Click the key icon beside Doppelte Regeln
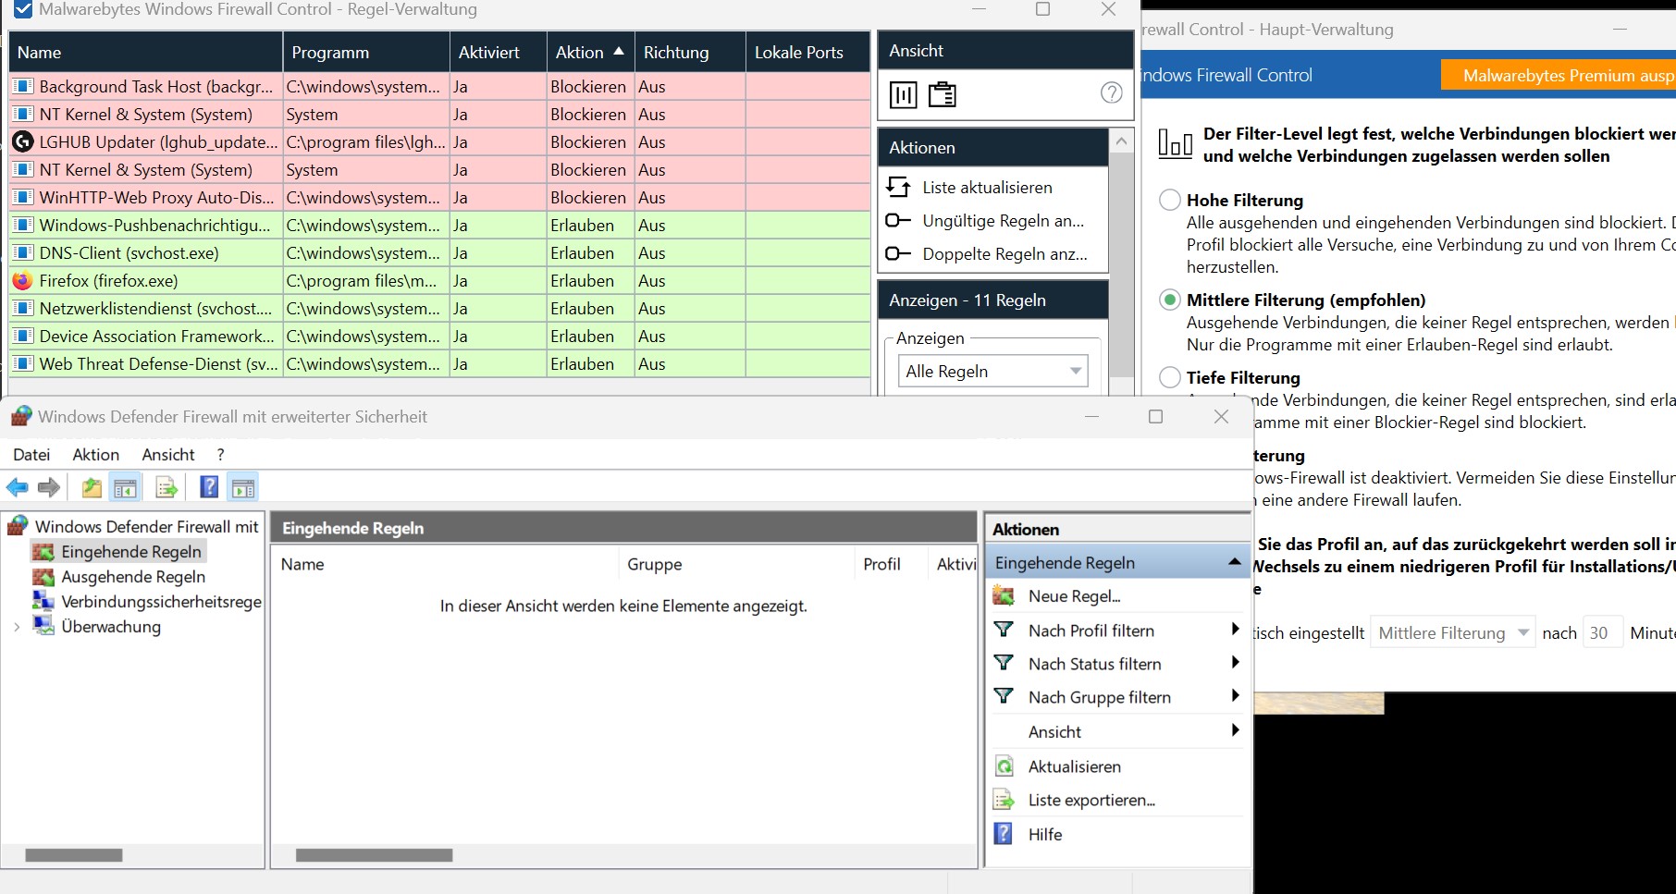Screen dimensions: 1676x894 898,253
